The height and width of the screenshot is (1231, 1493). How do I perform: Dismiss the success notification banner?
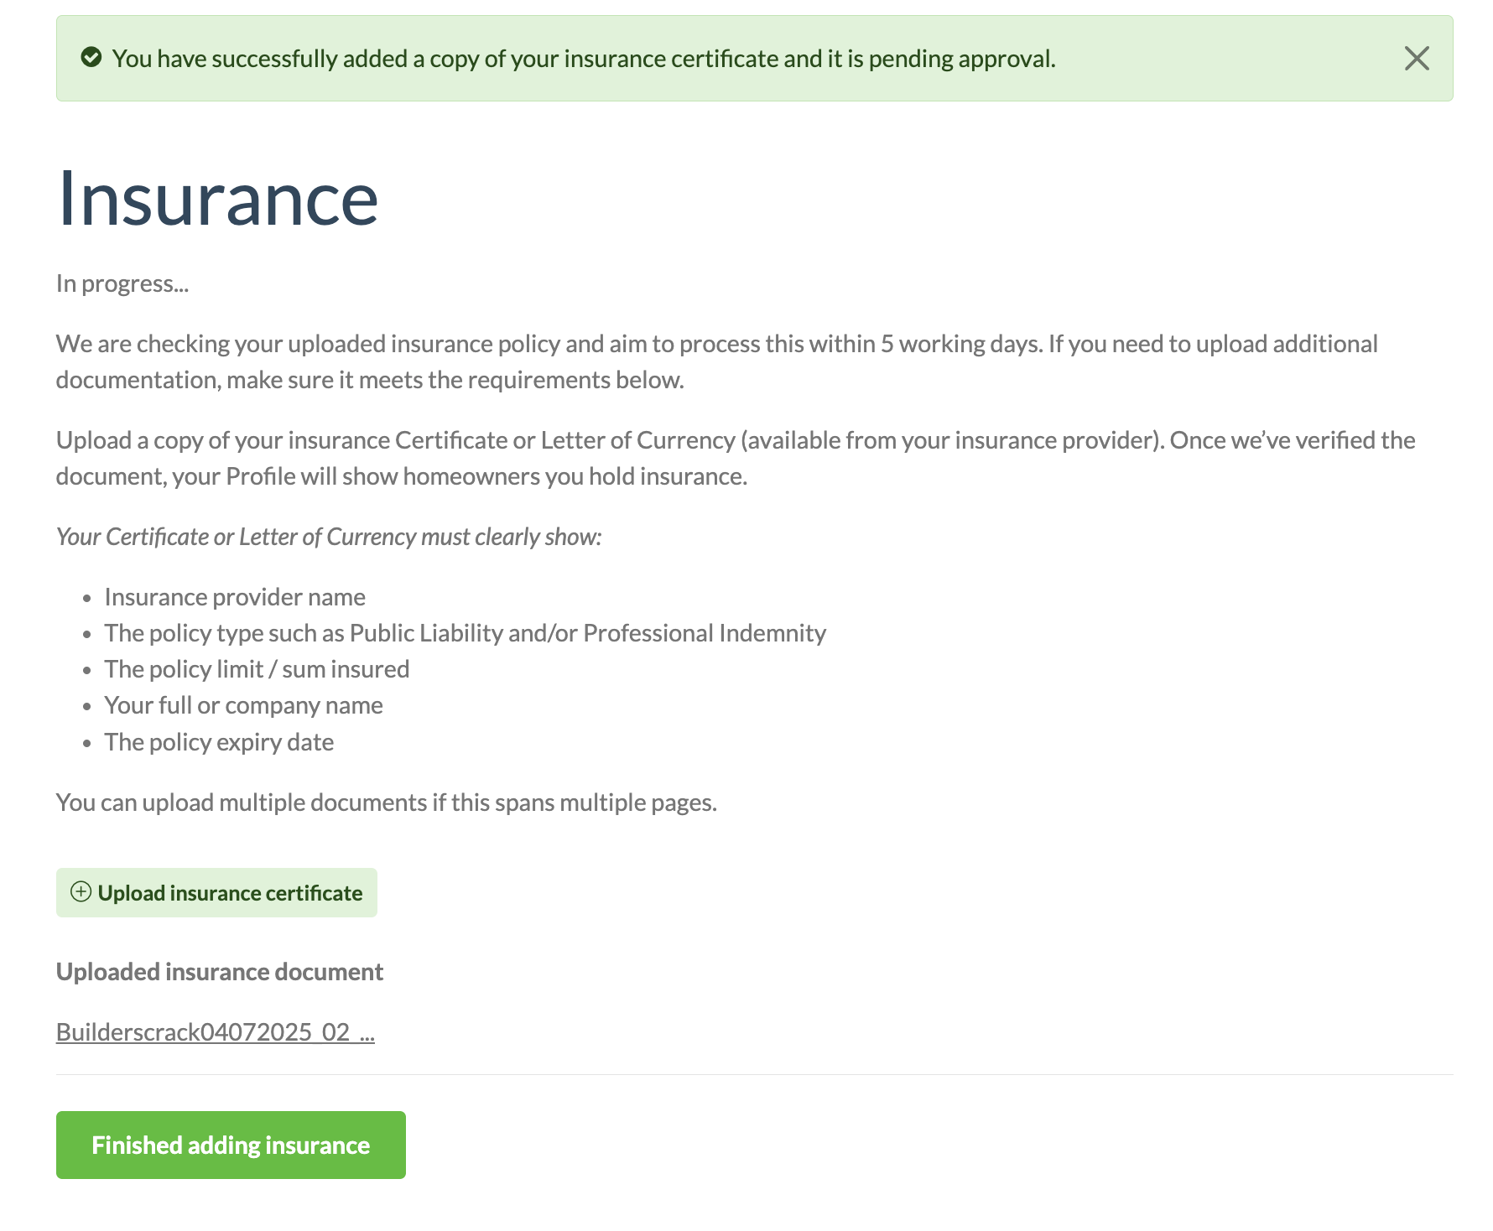[1417, 59]
